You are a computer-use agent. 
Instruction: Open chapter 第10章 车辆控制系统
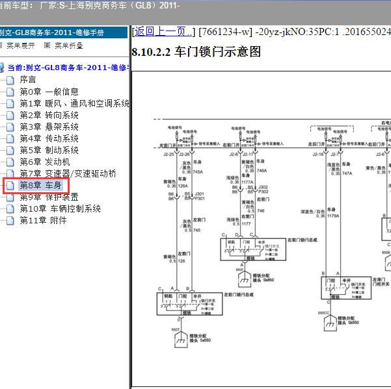(60, 208)
